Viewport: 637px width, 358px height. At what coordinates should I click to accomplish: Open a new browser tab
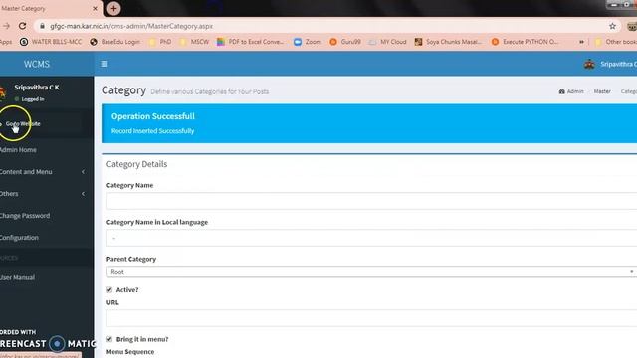(113, 8)
